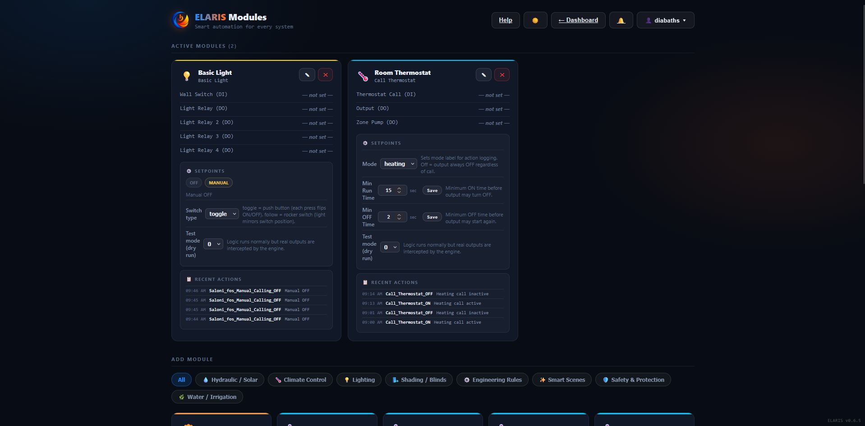865x426 pixels.
Task: Assign Thermostat Call (DI) value
Action: [x=494, y=95]
